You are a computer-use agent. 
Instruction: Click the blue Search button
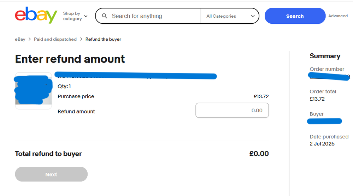(295, 16)
